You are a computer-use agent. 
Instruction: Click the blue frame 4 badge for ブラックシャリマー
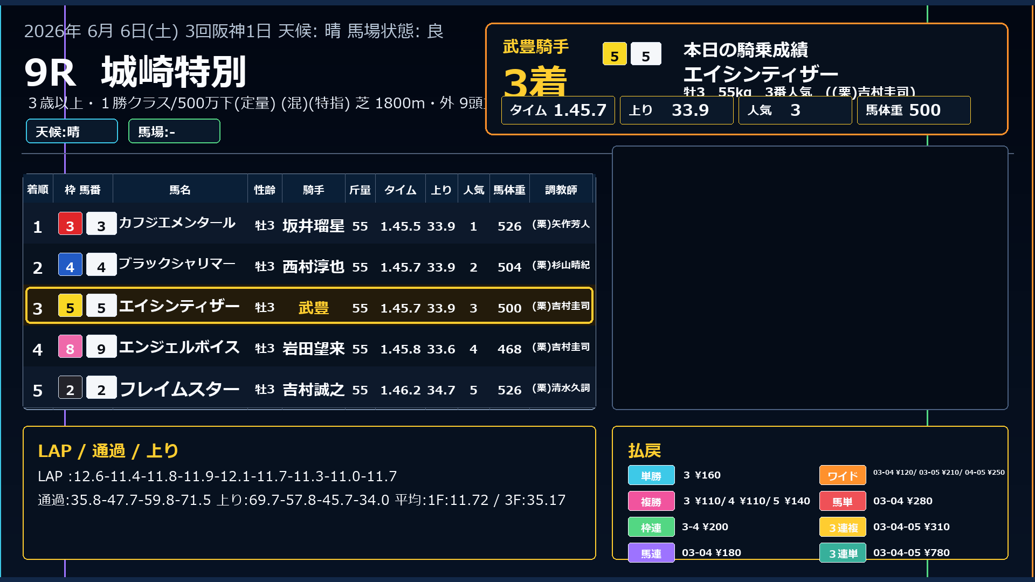(70, 265)
